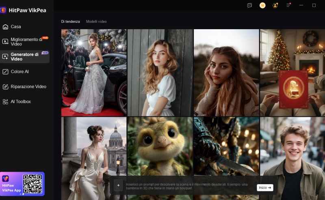
Task: Choose the fluffy yellow duckling thumbnail
Action: coord(160,146)
